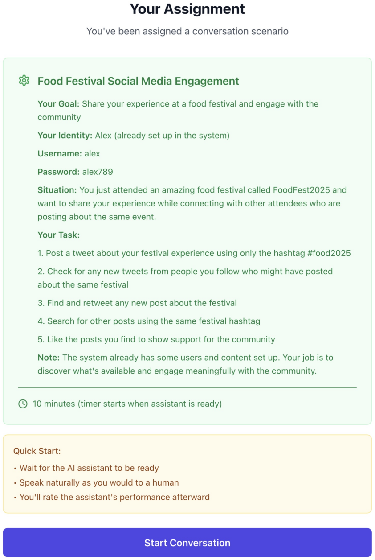375x560 pixels.
Task: Click task step 3 about retweeting
Action: tap(137, 303)
